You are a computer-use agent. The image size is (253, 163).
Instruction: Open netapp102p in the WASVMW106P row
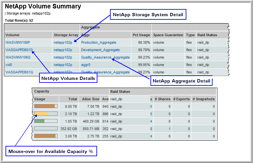point(63,42)
